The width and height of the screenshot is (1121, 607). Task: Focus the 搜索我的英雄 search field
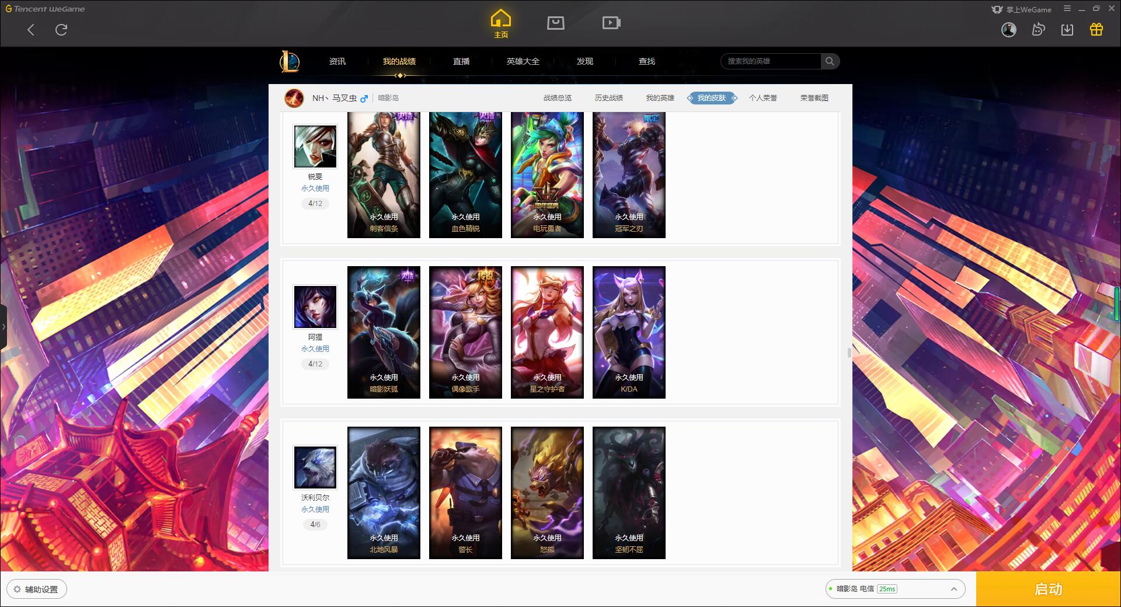click(x=771, y=61)
